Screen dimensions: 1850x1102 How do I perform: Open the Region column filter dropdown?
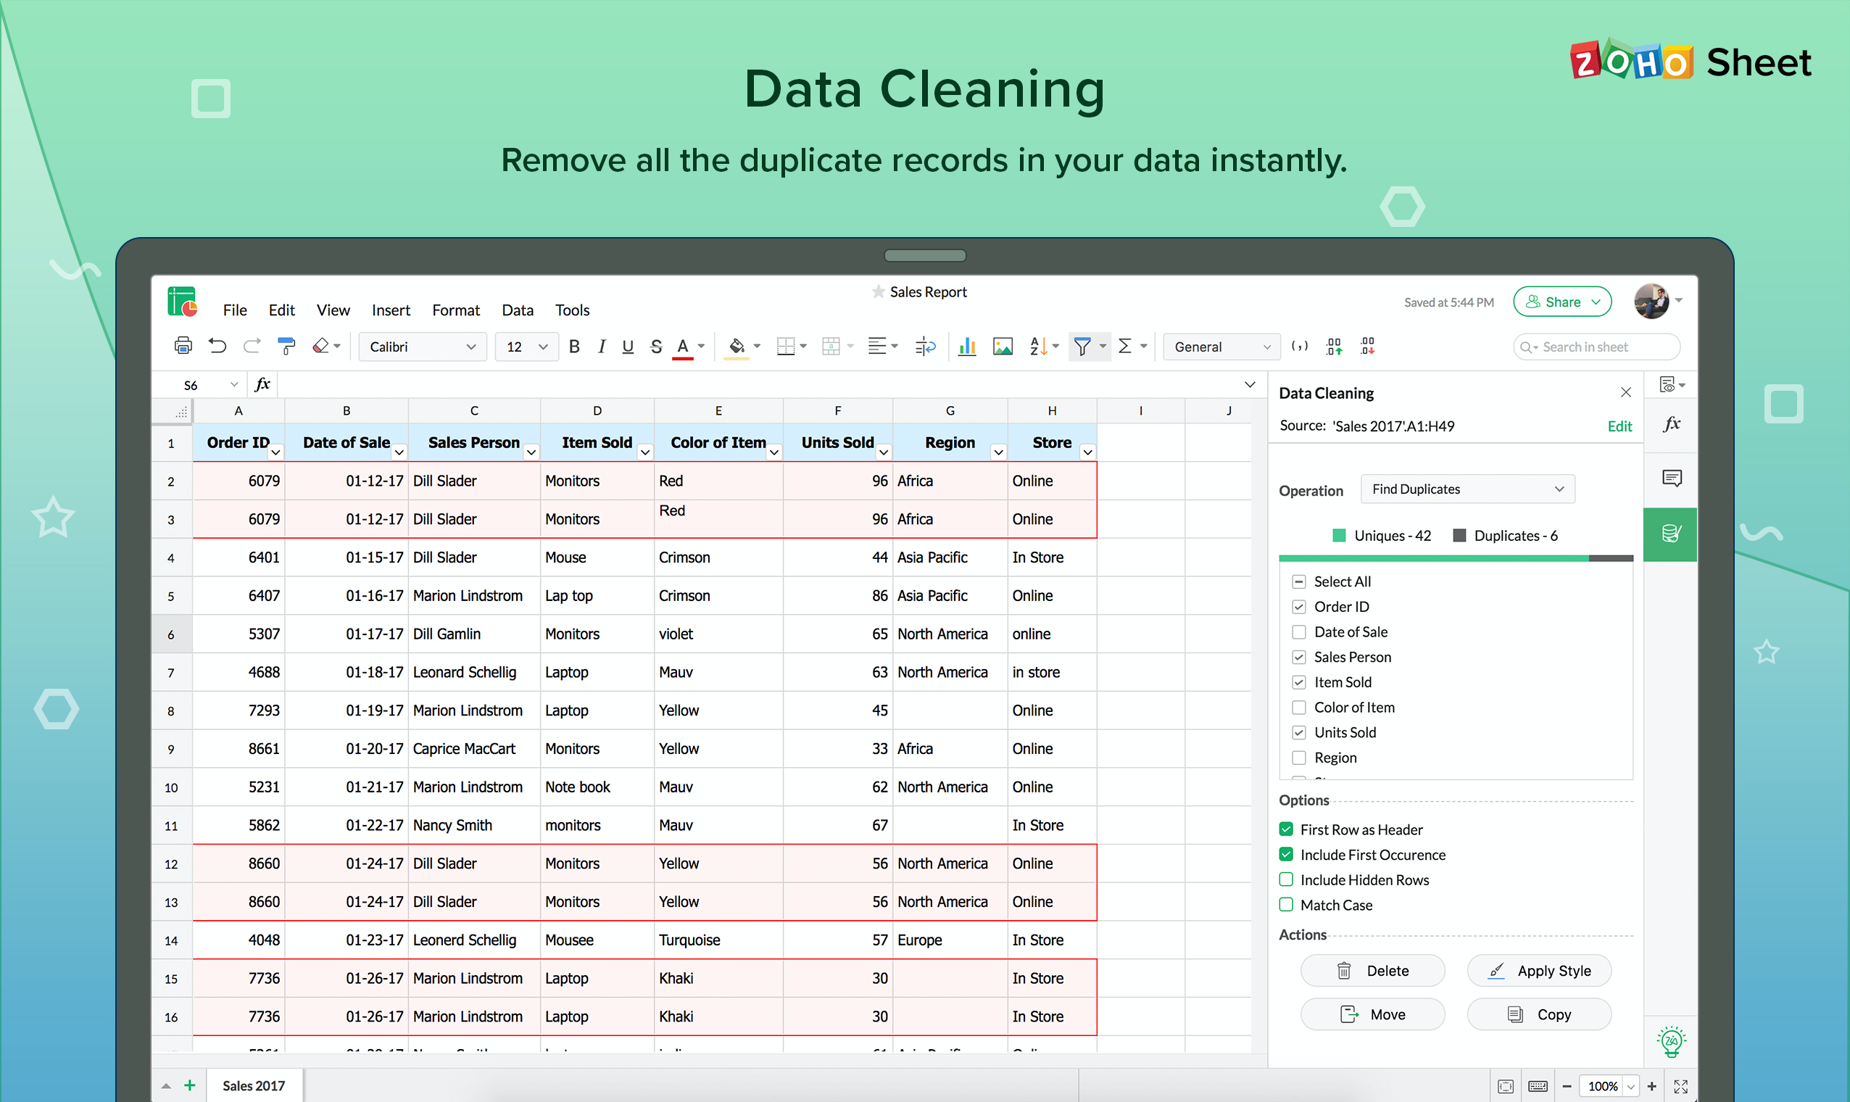997,452
